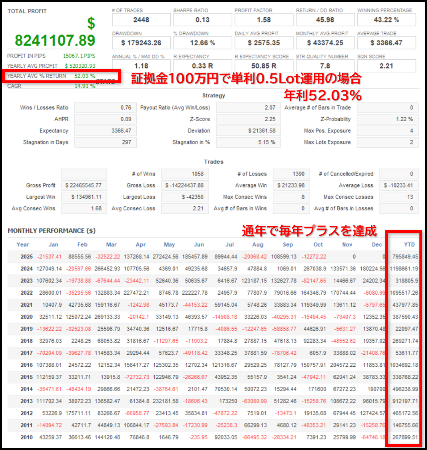Image resolution: width=427 pixels, height=450 pixels.
Task: Click the Z-Score value 2.25
Action: click(x=248, y=119)
